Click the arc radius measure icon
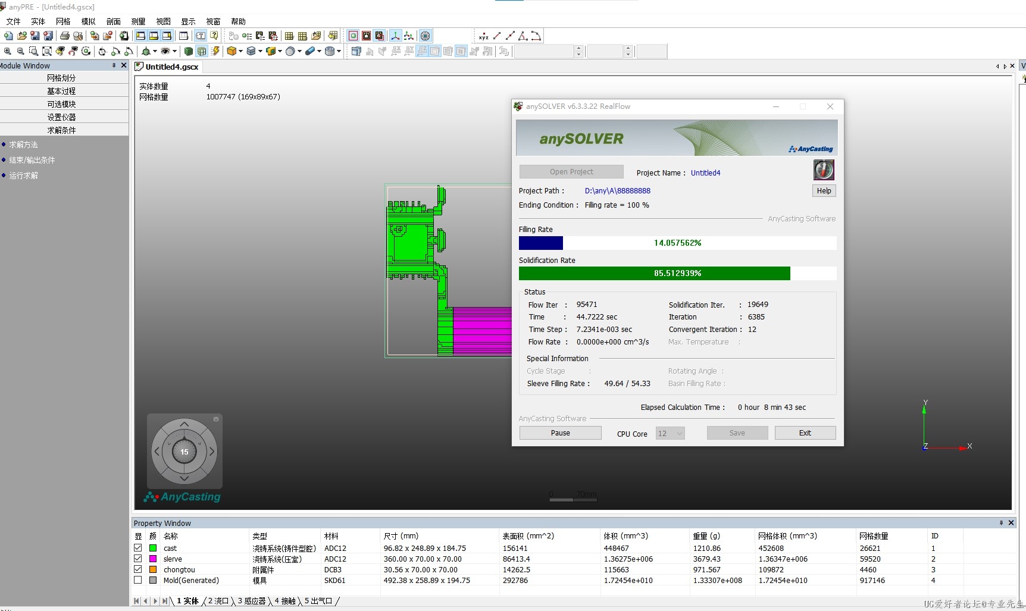The image size is (1026, 611). tap(536, 36)
